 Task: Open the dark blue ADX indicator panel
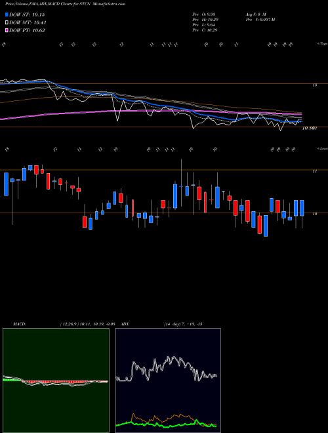168,381
